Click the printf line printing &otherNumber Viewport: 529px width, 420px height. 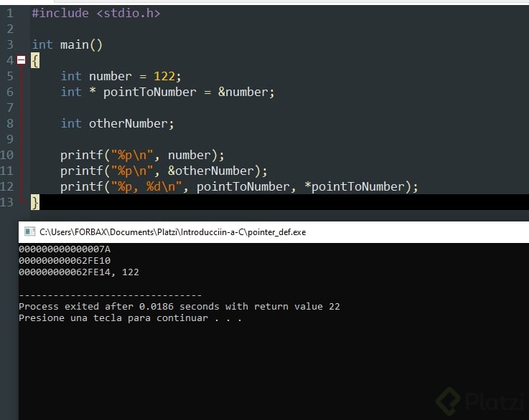164,171
